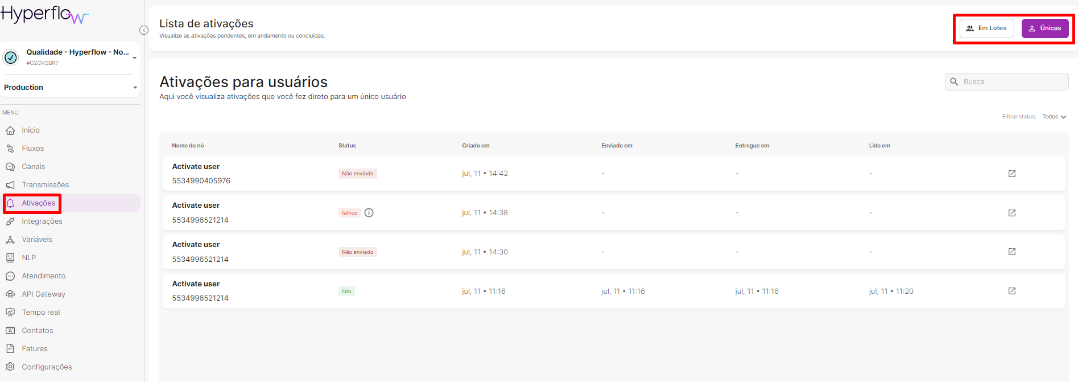Image resolution: width=1078 pixels, height=382 pixels.
Task: Open details of the activation created 14:38
Action: tap(1012, 213)
